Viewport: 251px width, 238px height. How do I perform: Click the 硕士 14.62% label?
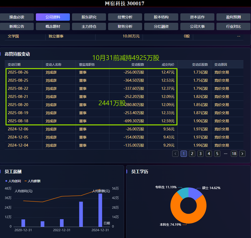211,188
